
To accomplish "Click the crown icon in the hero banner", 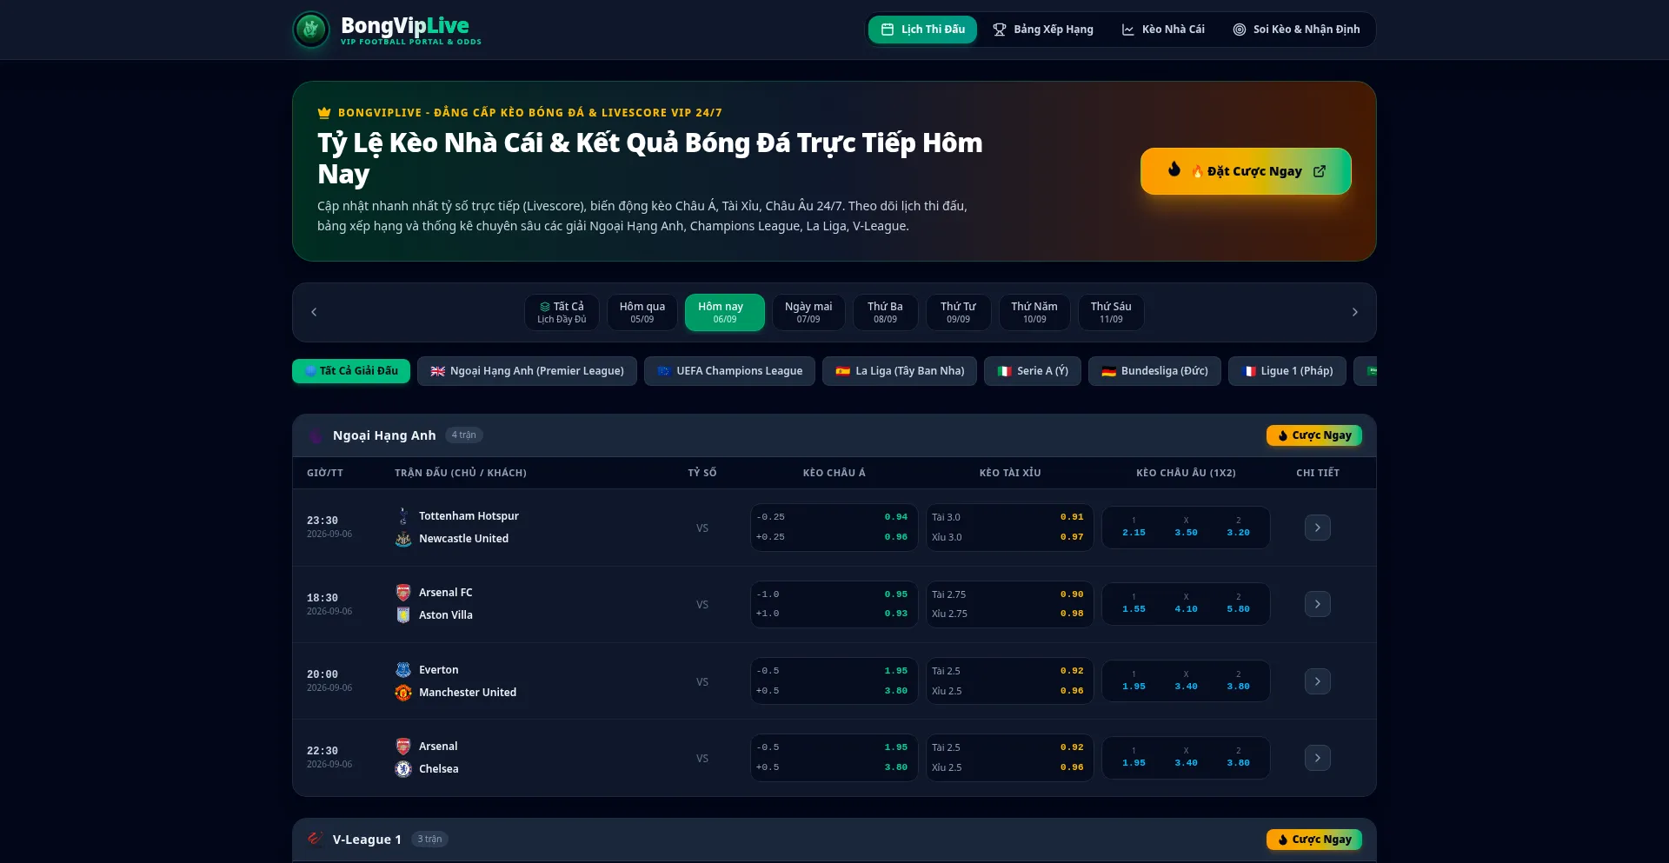I will [324, 112].
